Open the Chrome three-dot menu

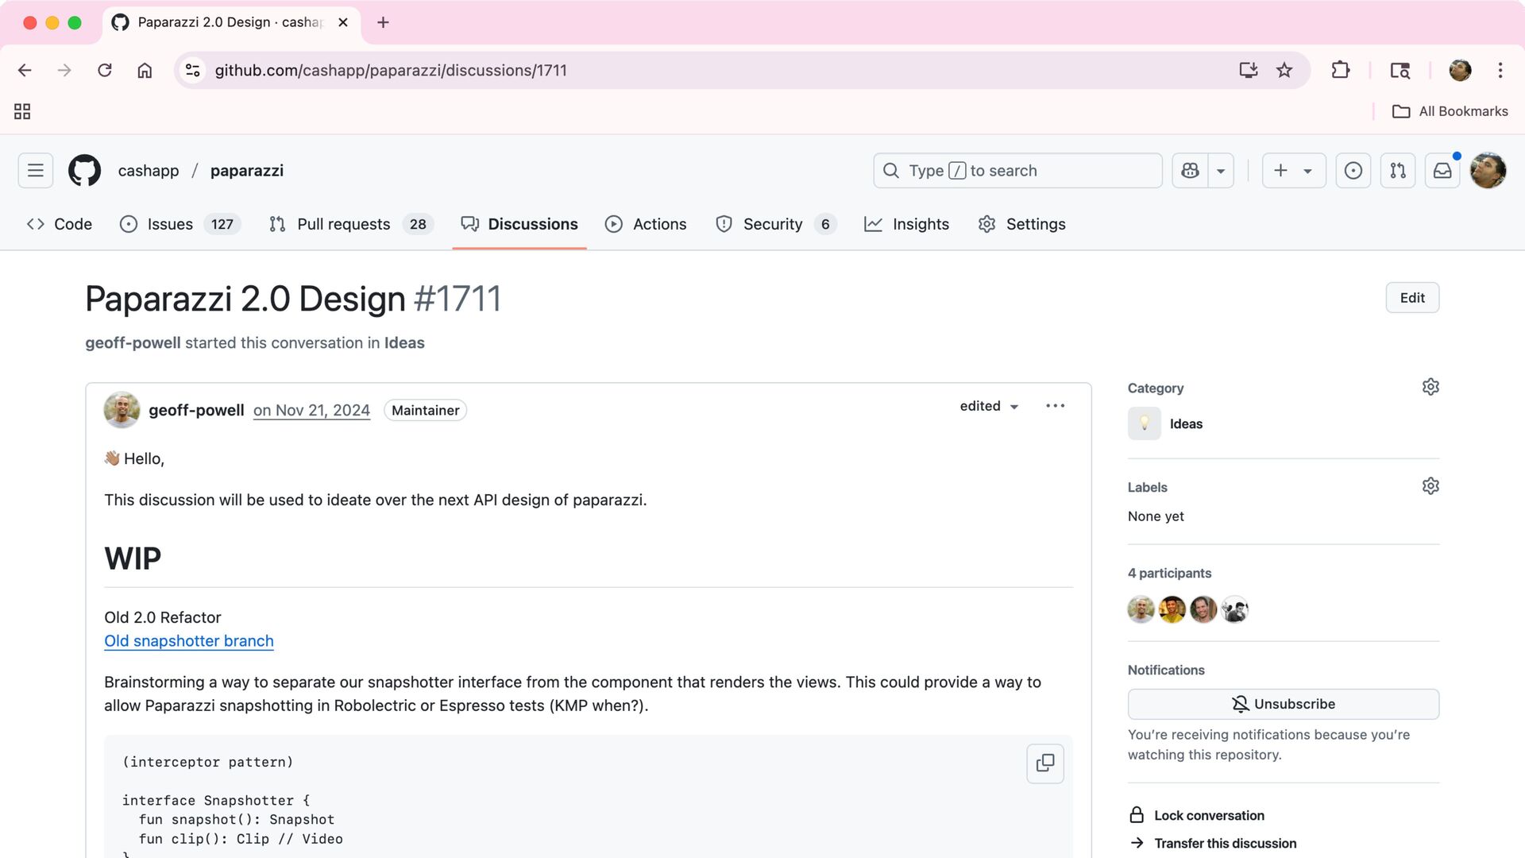[1500, 70]
